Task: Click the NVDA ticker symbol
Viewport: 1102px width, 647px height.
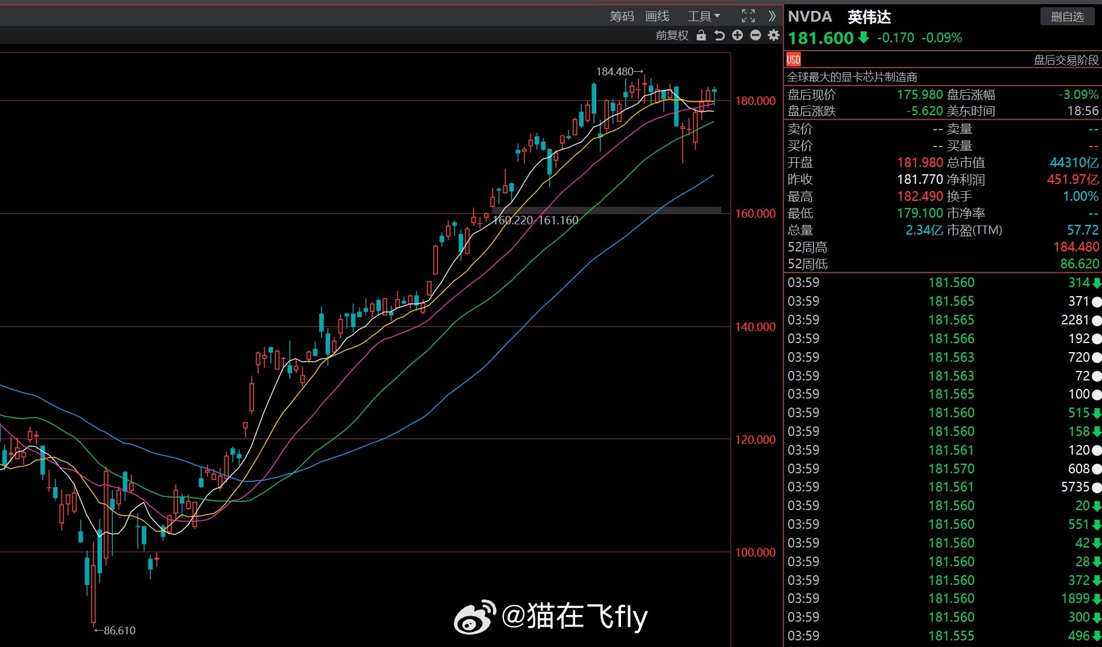Action: (810, 17)
